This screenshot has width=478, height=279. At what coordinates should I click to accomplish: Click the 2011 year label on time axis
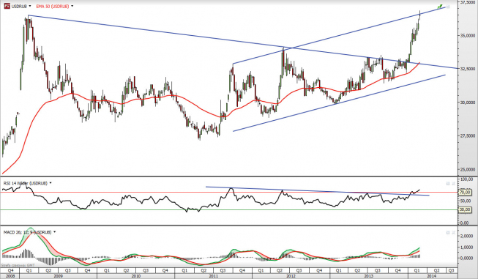[214, 276]
